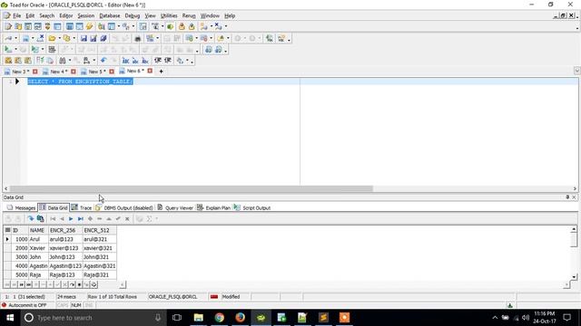Go to previous record in data grid
Image resolution: width=581 pixels, height=326 pixels.
(62, 219)
